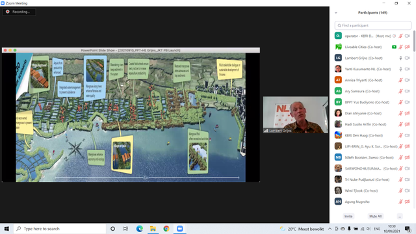The image size is (416, 234).
Task: Click camera icon for SARWONO KUSUMAA
Action: (408, 168)
